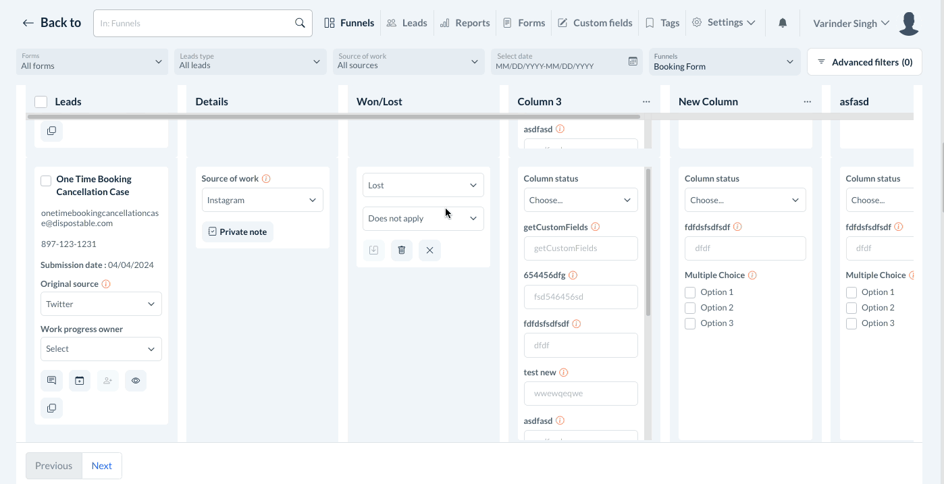Click the duplicate icon under One Time Booking card
944x484 pixels.
52,408
